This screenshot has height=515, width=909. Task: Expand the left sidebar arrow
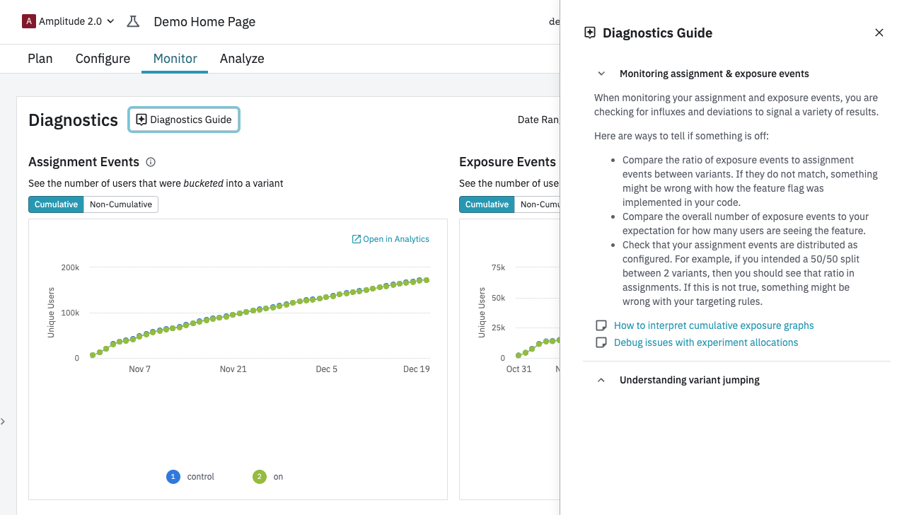click(3, 422)
